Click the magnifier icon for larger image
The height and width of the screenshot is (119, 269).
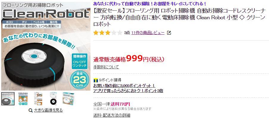[x=31, y=110]
